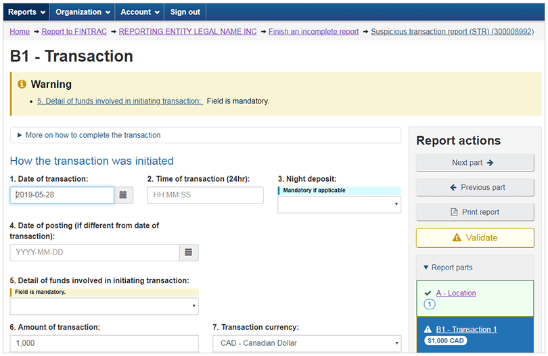This screenshot has width=548, height=356.
Task: Open calendar picker for date of transaction
Action: 123,195
